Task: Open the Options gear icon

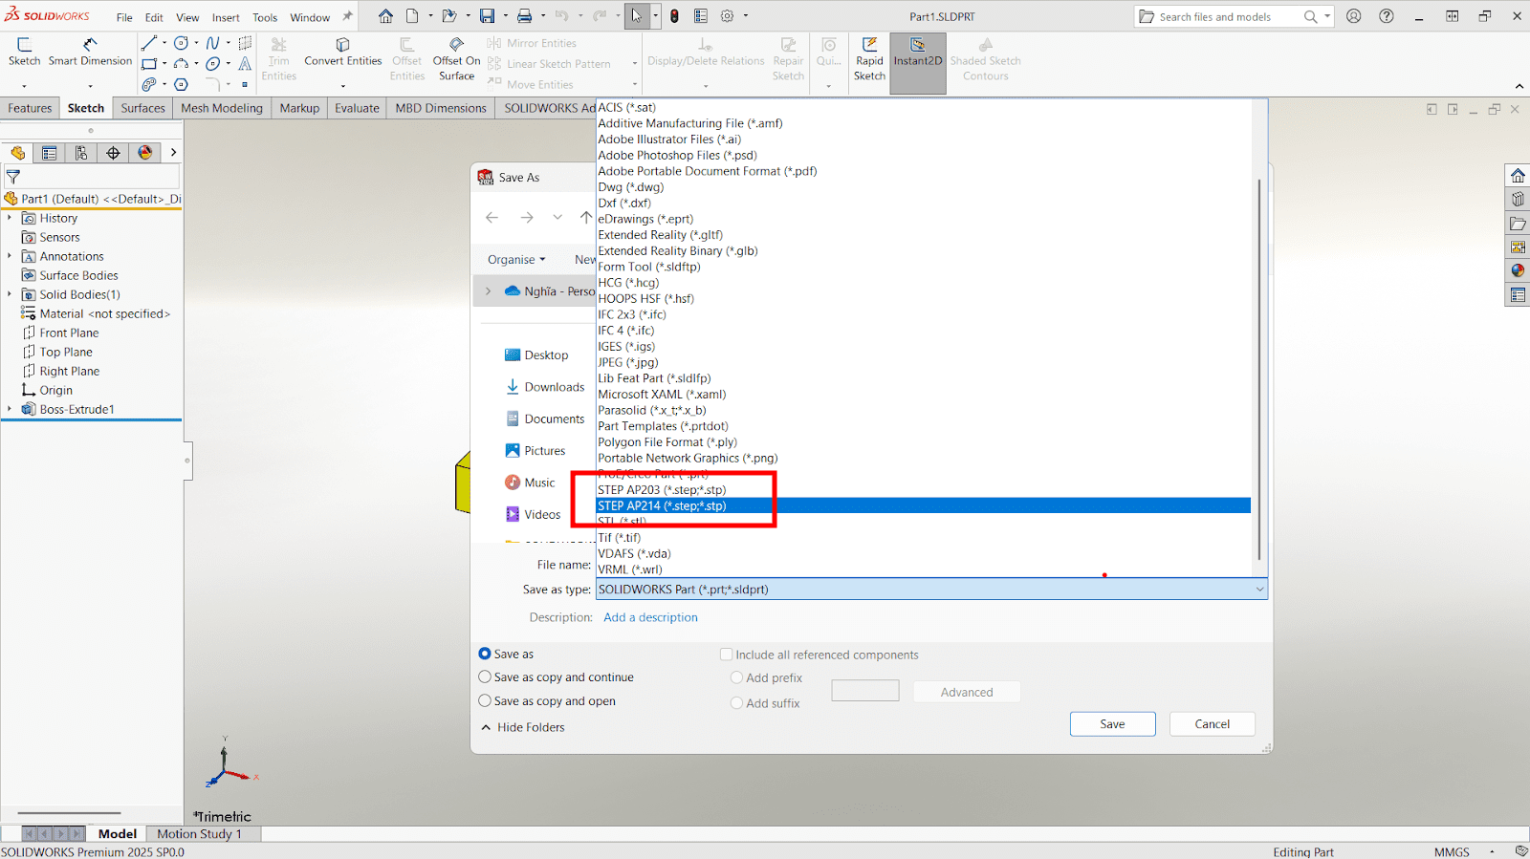Action: click(728, 16)
